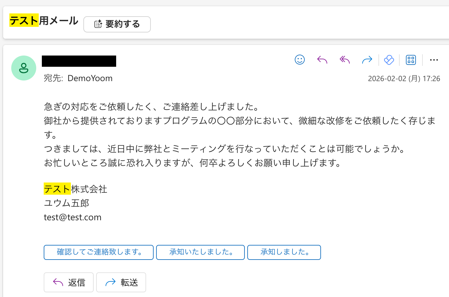
Task: Select suggested reply 確認してご連絡致します。
Action: click(x=99, y=252)
